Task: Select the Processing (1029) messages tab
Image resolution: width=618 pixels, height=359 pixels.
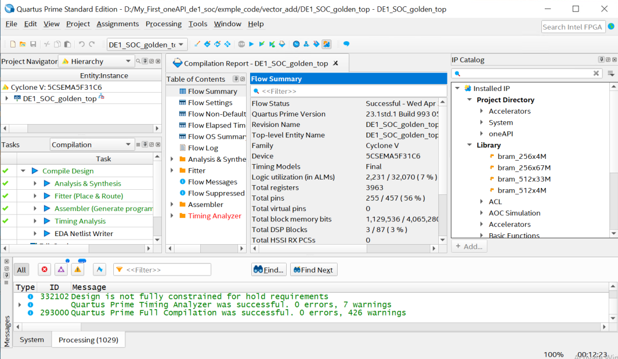Action: click(88, 340)
